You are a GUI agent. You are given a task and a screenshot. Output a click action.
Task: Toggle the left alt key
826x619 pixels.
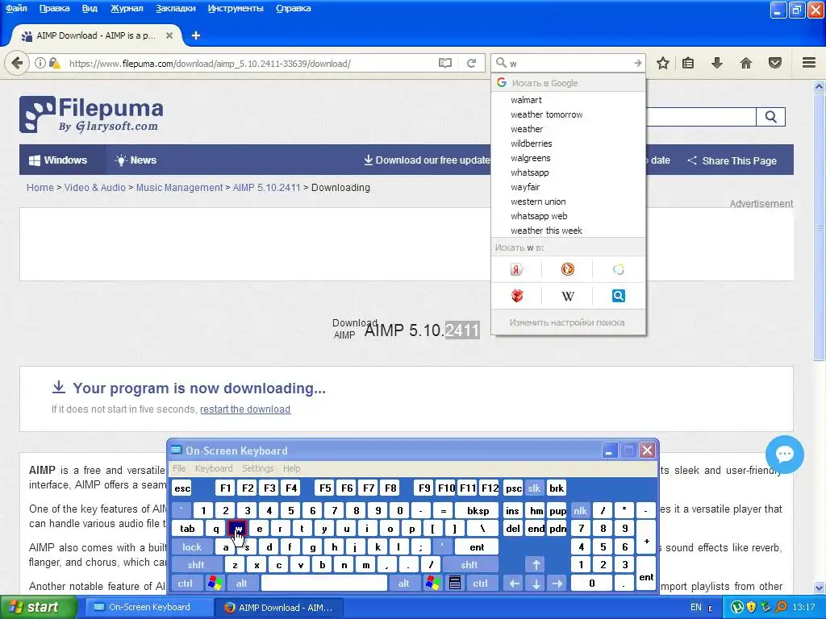tap(241, 584)
